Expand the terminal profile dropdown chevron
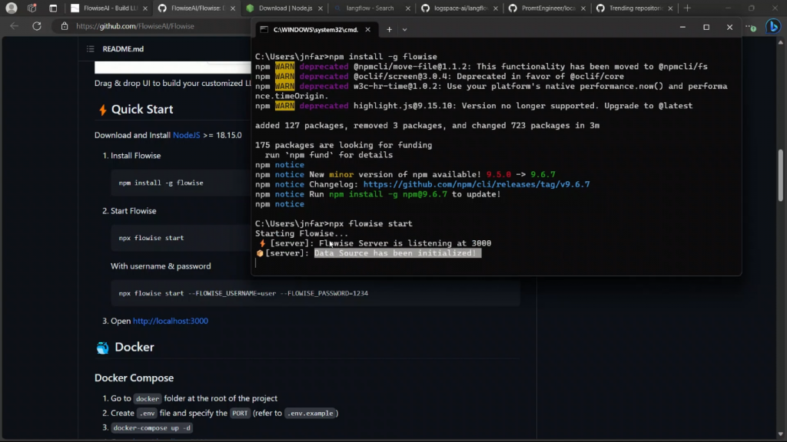The image size is (787, 442). [405, 29]
